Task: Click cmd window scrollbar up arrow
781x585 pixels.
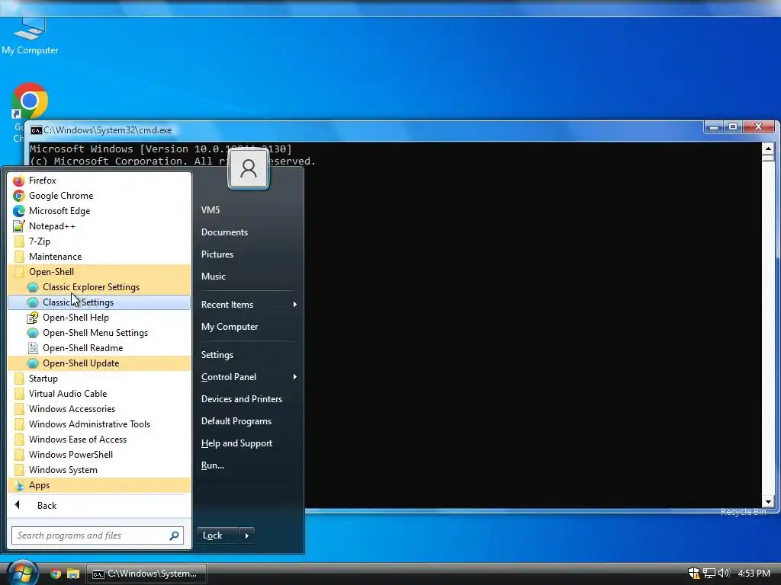Action: click(x=768, y=149)
